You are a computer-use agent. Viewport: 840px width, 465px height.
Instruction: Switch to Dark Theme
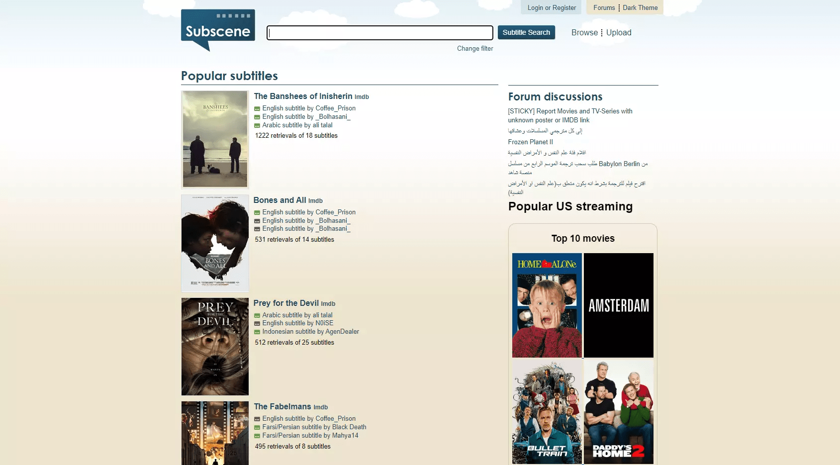coord(640,7)
